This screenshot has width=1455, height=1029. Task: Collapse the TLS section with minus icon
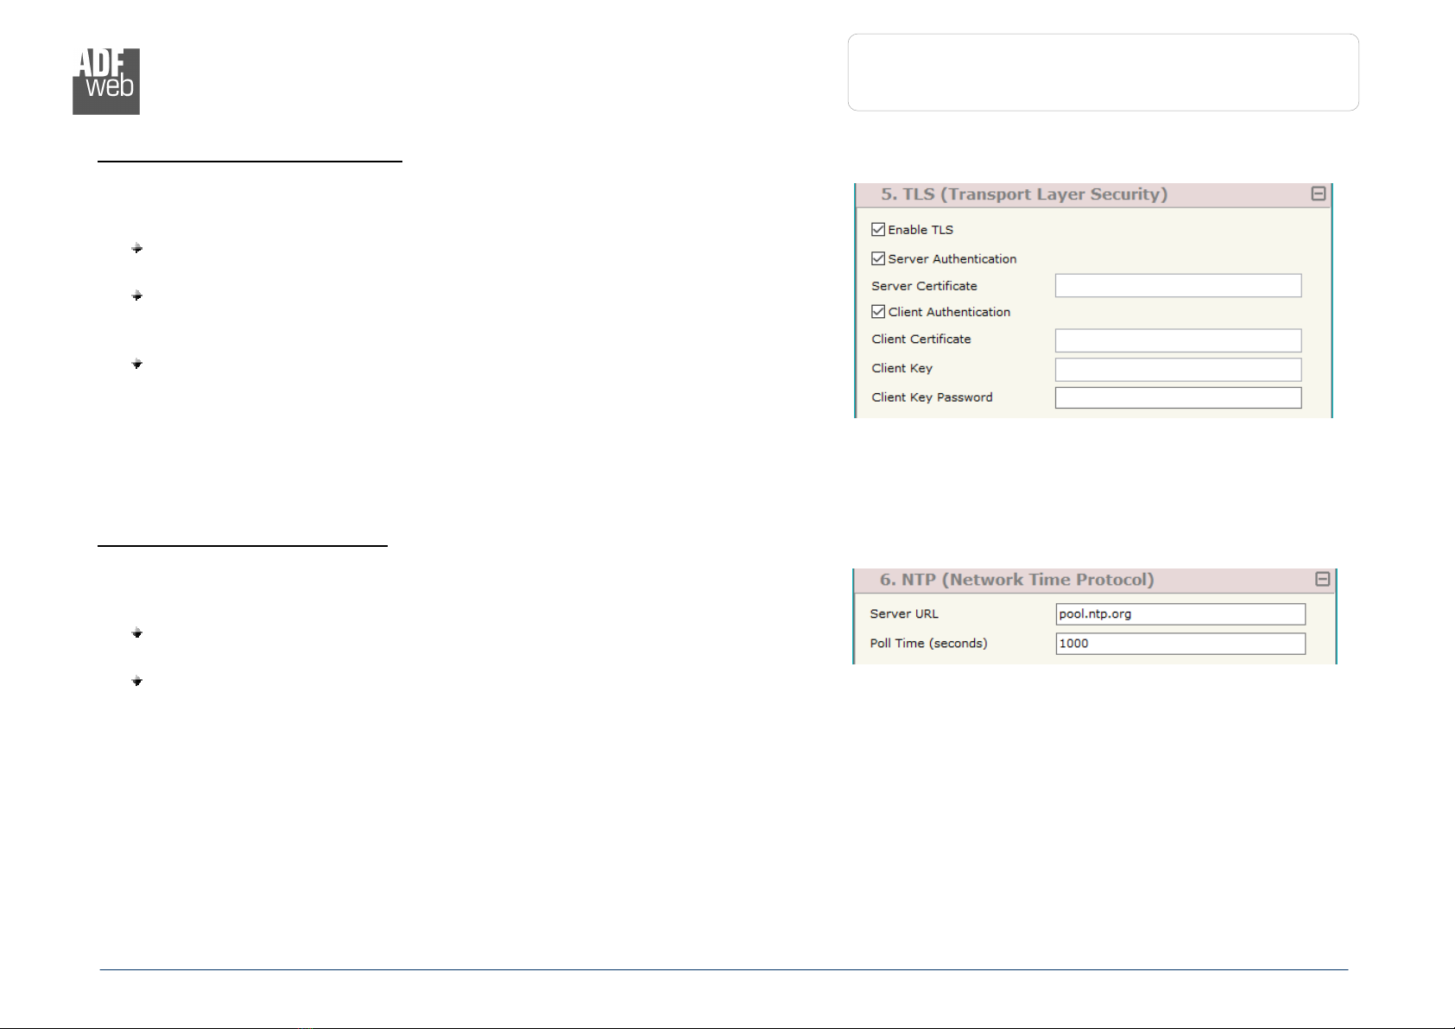1319,194
